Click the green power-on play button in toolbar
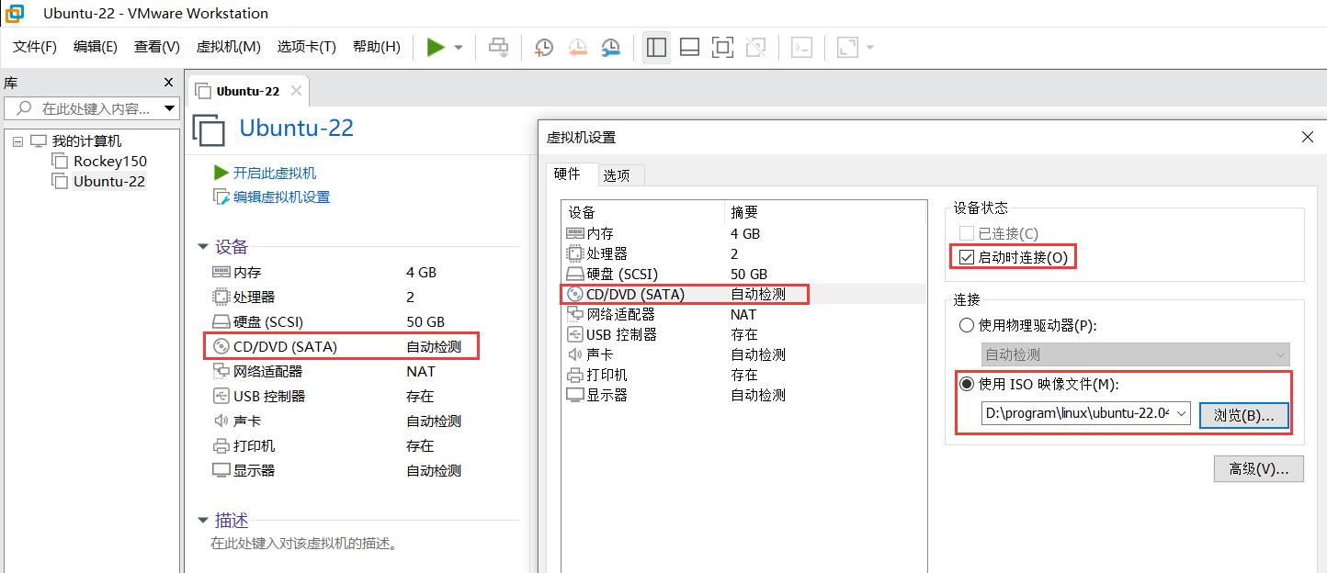 (x=436, y=47)
